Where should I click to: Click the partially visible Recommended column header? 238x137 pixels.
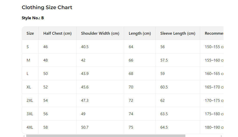point(214,33)
